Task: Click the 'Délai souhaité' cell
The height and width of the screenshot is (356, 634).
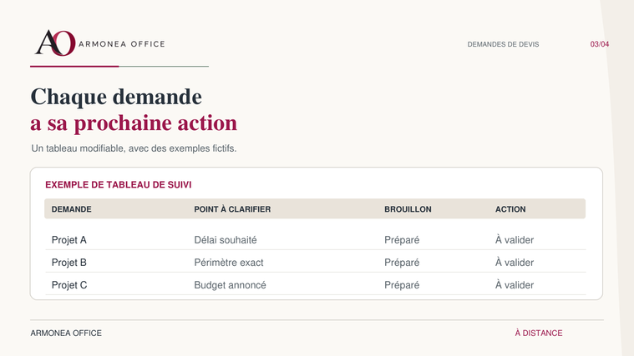Action: [226, 240]
